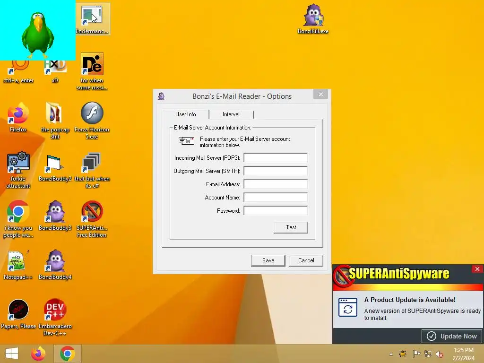Select the 'ctrl+a, enter' desktop shortcut
The width and height of the screenshot is (484, 363).
18,71
